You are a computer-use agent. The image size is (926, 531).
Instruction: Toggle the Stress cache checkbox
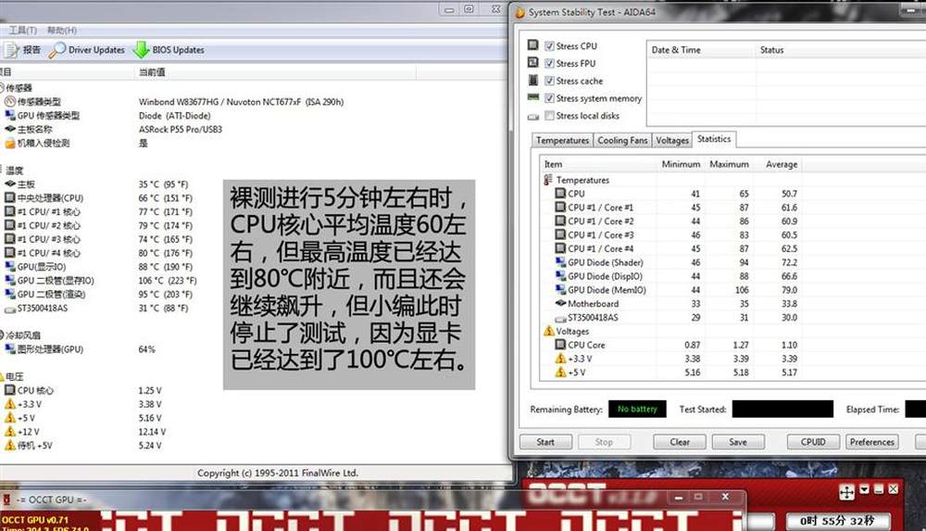(550, 81)
